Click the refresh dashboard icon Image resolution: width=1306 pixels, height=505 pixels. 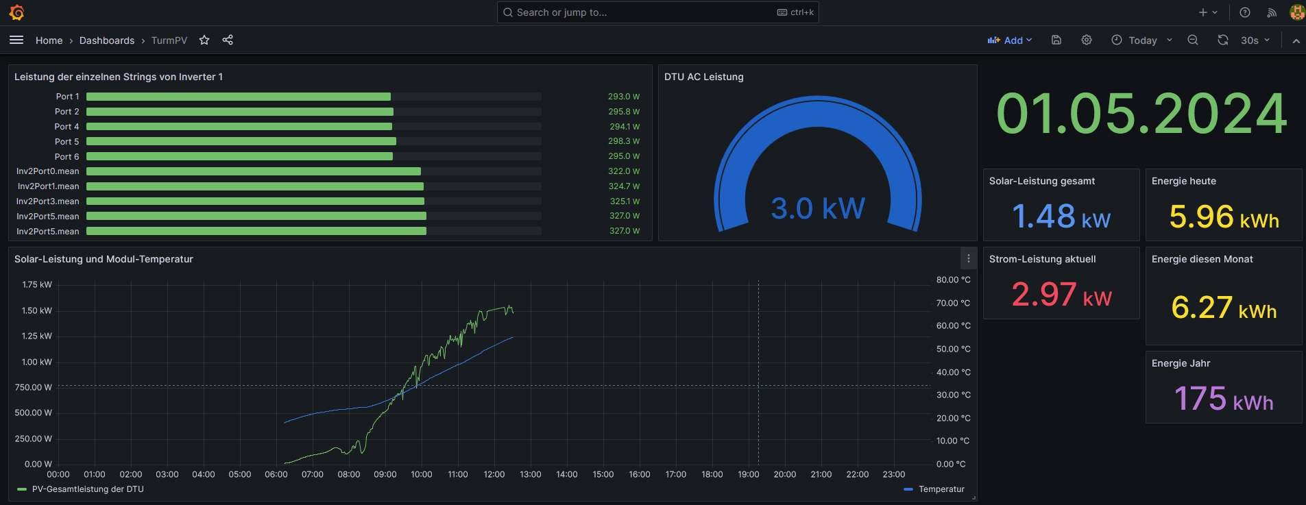click(x=1223, y=40)
